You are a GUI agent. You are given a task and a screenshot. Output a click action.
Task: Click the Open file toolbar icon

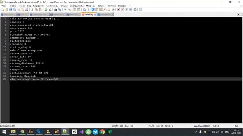pos(6,9)
